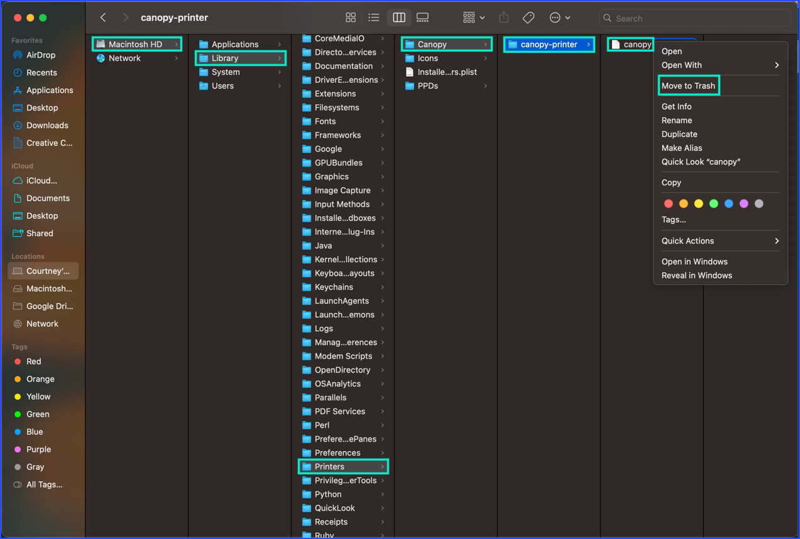Select the canopy file
This screenshot has height=539, width=800.
coord(631,44)
